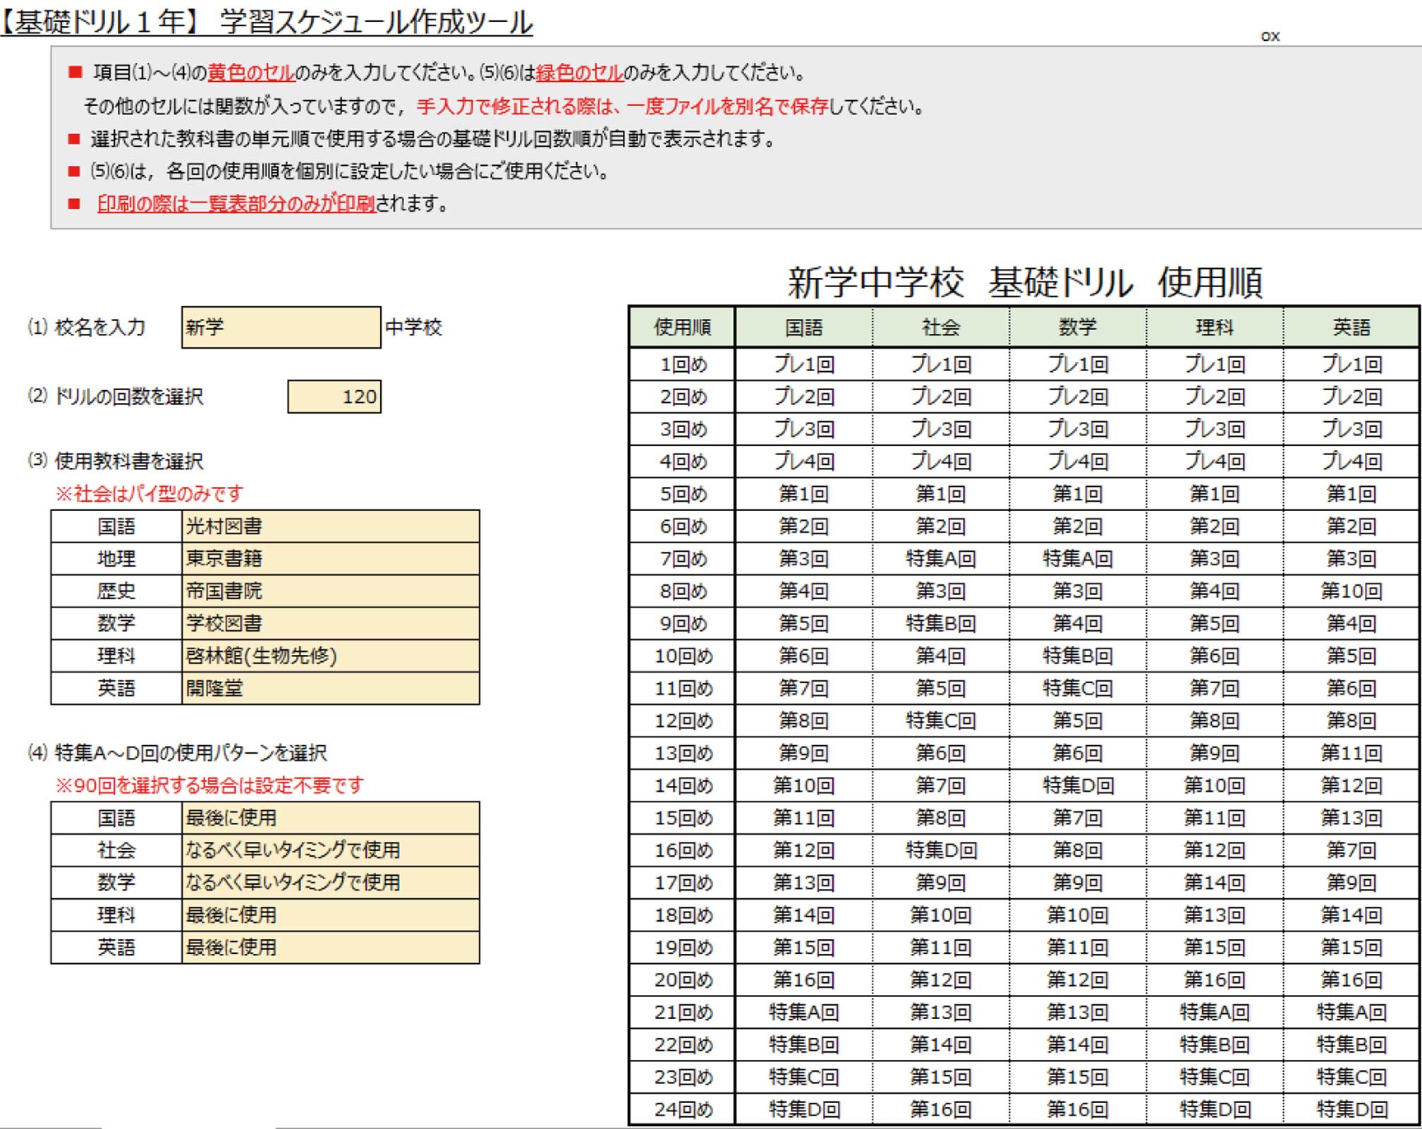Open the 英語 textbook cell 開隆堂

click(x=330, y=689)
